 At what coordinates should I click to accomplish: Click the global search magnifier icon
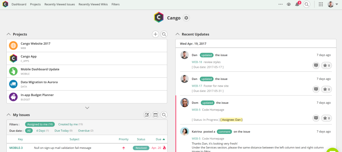coord(306,4)
